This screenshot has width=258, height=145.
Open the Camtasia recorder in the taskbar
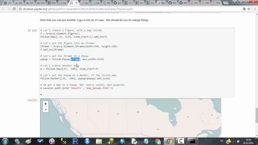click(181, 141)
